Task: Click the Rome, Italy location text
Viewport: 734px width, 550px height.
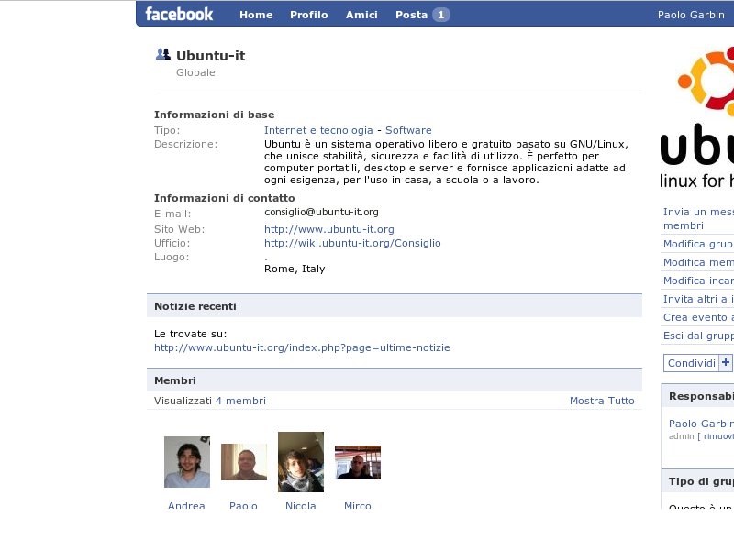Action: [x=295, y=269]
